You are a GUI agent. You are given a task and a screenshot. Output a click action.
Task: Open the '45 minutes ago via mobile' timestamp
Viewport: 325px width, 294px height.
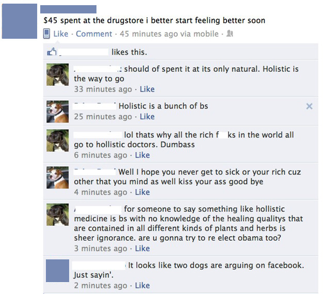click(169, 34)
